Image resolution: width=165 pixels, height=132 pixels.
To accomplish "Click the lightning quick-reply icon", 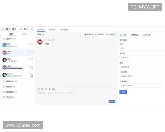I will point(50,89).
